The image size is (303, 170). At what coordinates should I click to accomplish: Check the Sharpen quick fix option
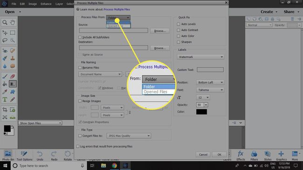pos(179,42)
